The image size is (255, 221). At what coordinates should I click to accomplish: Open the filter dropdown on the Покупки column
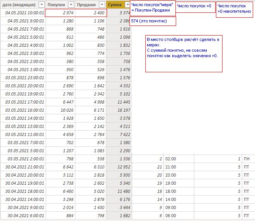click(x=71, y=5)
